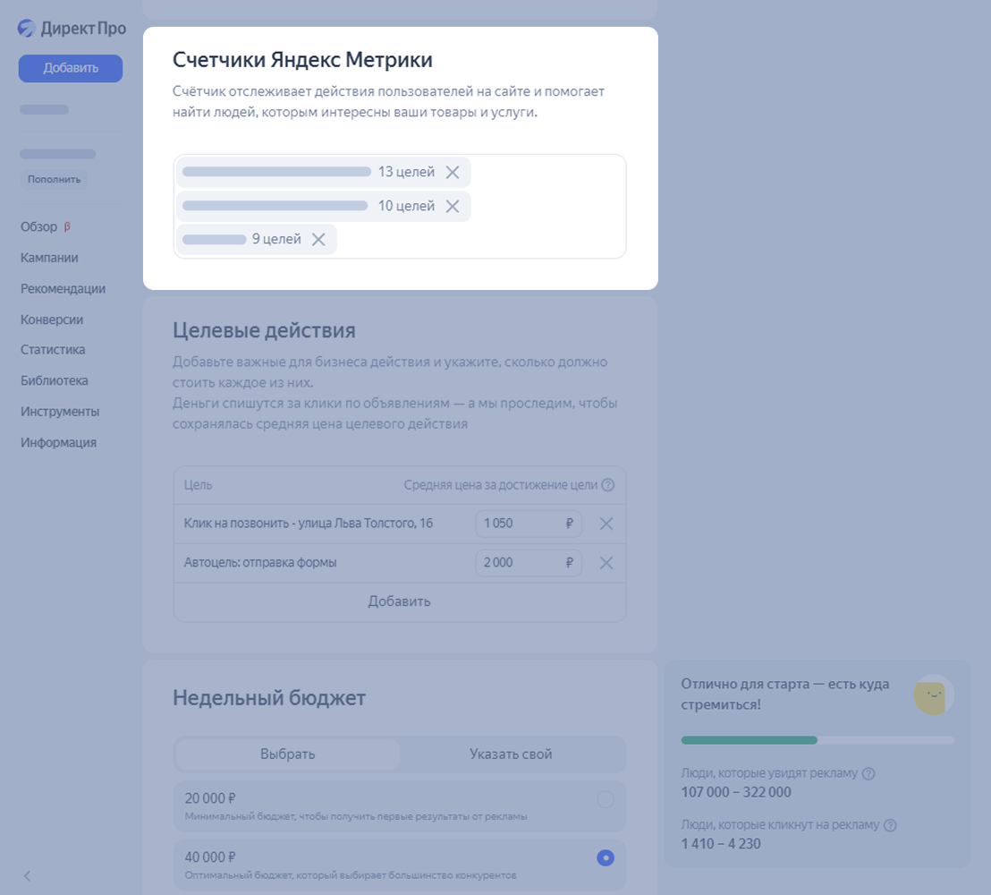Go to Рекомендации section
The height and width of the screenshot is (895, 991).
(x=64, y=289)
